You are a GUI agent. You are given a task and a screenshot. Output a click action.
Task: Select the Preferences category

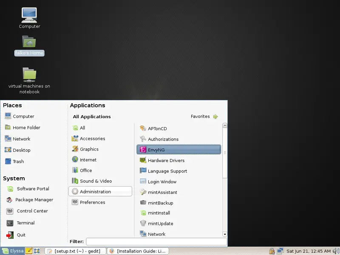100,202
